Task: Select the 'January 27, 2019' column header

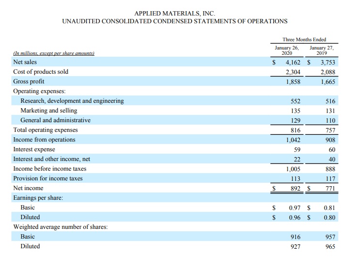Action: coord(322,50)
